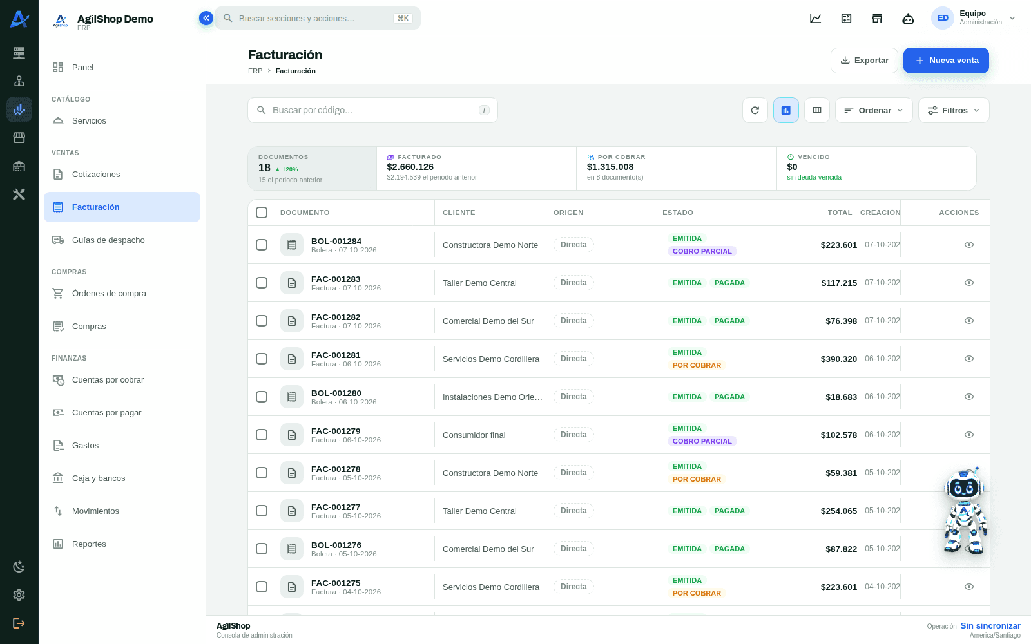Viewport: 1031px width, 644px height.
Task: Select checkbox for BOL-001284
Action: click(262, 245)
